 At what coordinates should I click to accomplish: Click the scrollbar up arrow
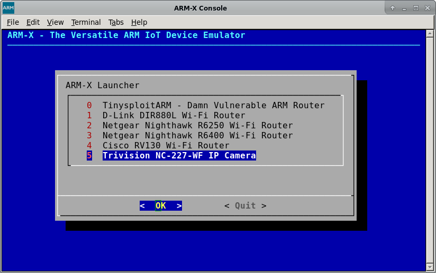[430, 34]
